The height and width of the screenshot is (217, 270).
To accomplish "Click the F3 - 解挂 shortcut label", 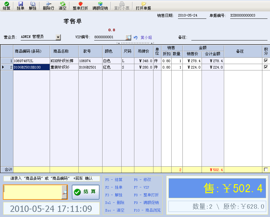I will (x=114, y=195).
